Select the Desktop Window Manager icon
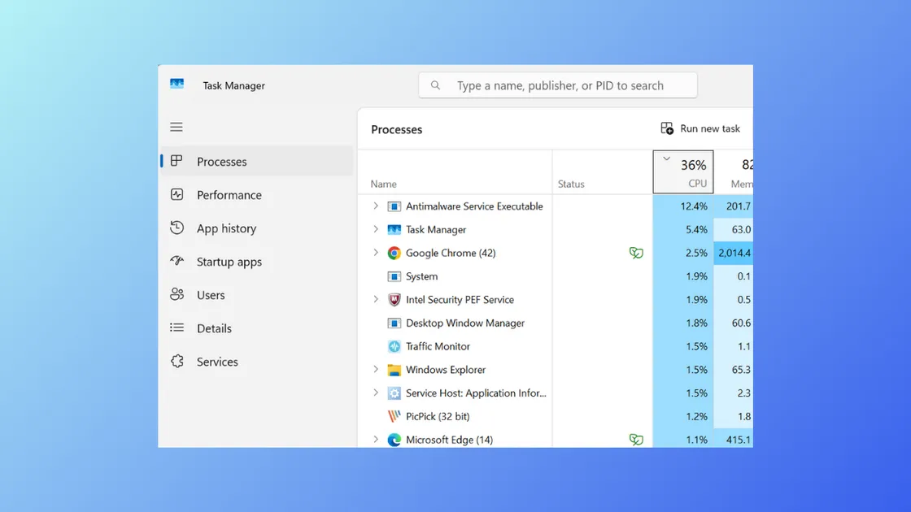911x512 pixels. [394, 323]
